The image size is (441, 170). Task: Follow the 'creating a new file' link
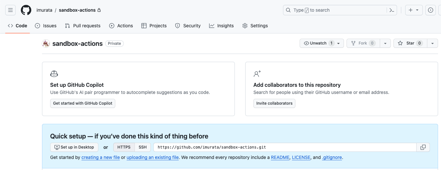click(101, 157)
